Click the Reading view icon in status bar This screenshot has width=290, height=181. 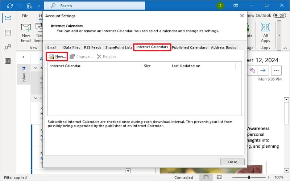click(219, 177)
